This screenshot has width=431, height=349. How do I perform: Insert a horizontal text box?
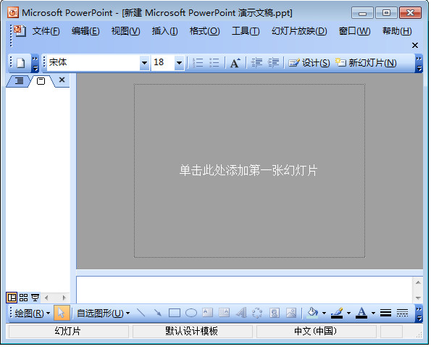coord(207,313)
